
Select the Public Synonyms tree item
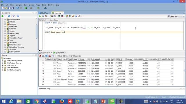15,52
